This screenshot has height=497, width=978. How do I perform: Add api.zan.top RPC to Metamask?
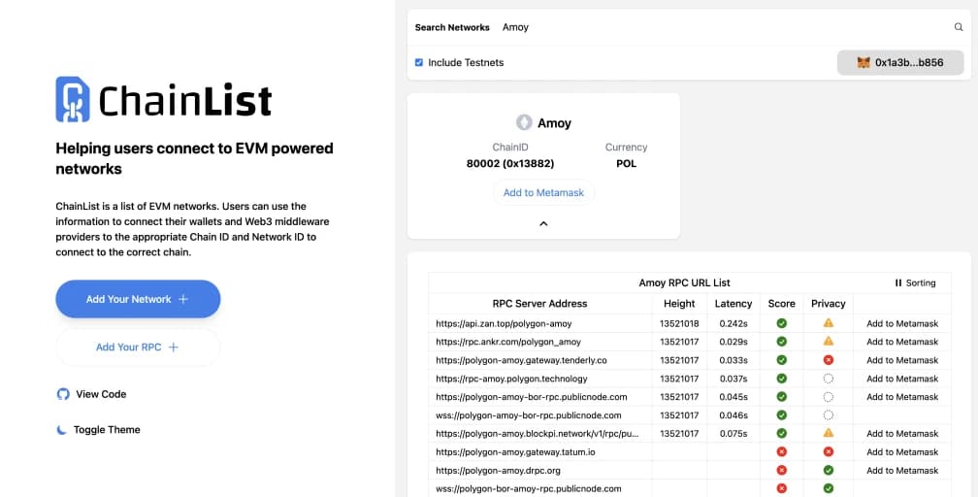(902, 323)
